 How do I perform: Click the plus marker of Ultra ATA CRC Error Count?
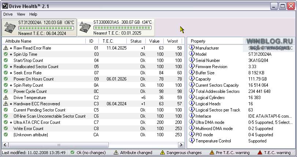[x=11, y=122]
